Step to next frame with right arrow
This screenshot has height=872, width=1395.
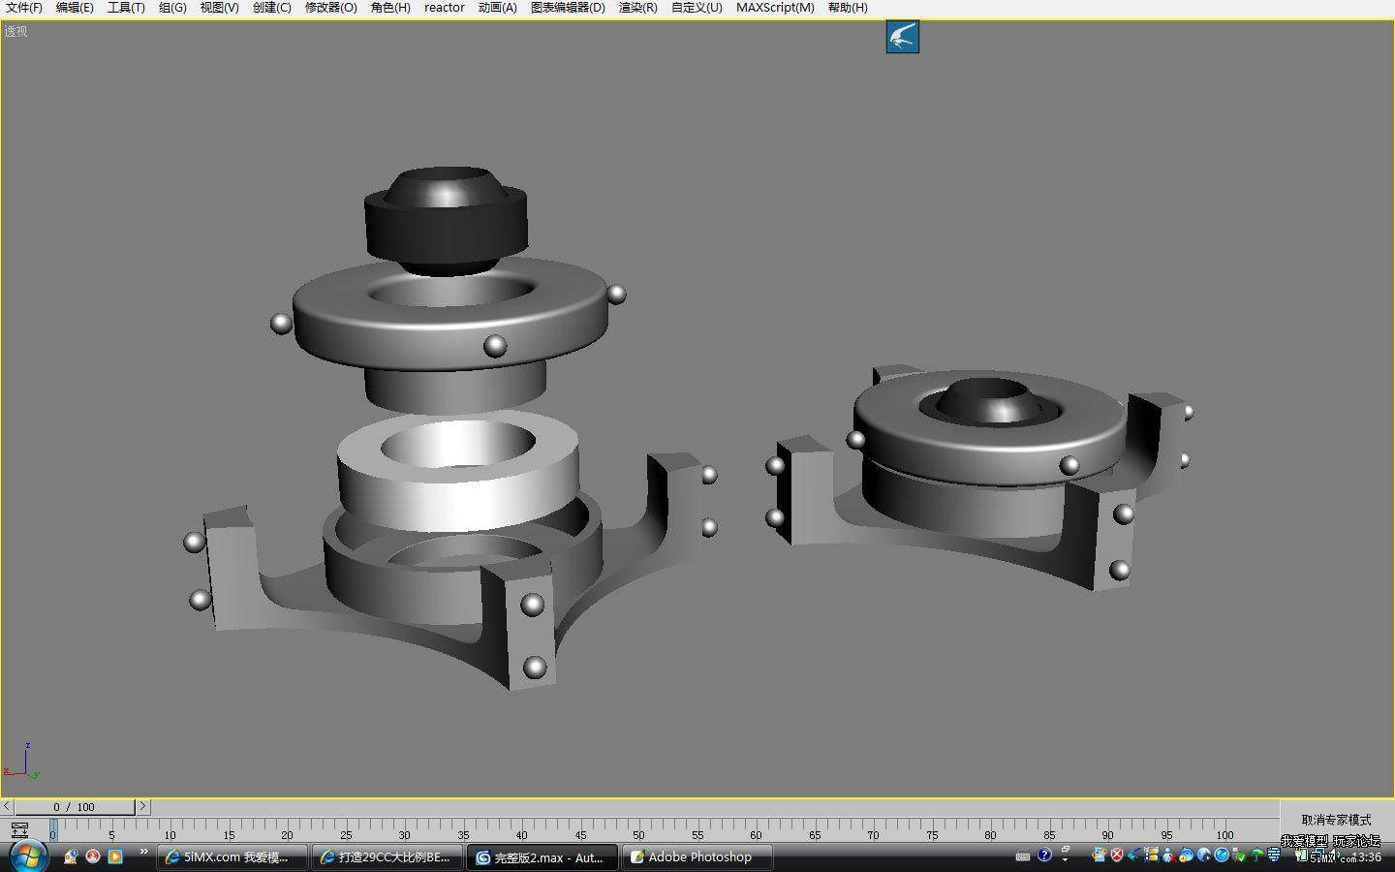coord(142,806)
